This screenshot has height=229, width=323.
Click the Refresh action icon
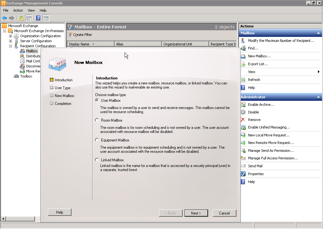243,80
